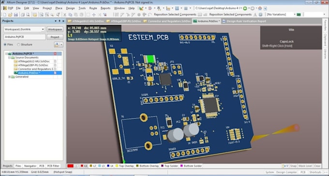Select Arduino.PcbDoc in project tree
329x176 pixels.
(x=29, y=73)
